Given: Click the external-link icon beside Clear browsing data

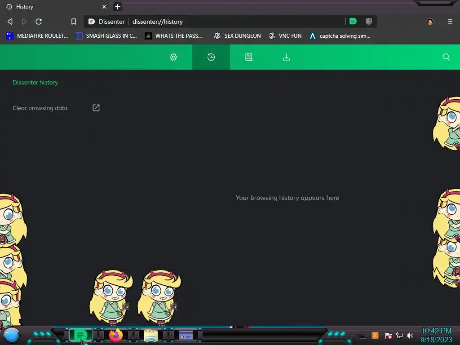Looking at the screenshot, I should pyautogui.click(x=96, y=108).
